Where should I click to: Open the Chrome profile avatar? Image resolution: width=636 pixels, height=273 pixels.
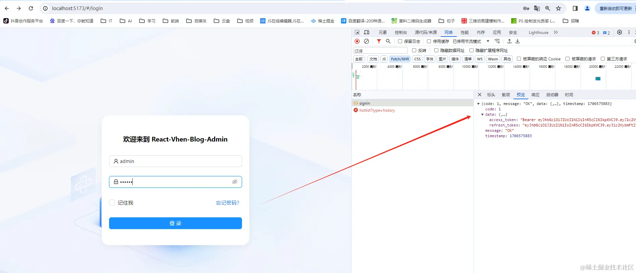(587, 8)
